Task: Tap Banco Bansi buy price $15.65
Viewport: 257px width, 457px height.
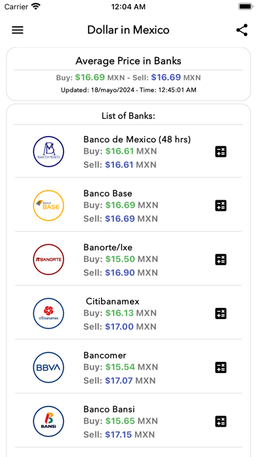Action: coord(120,421)
